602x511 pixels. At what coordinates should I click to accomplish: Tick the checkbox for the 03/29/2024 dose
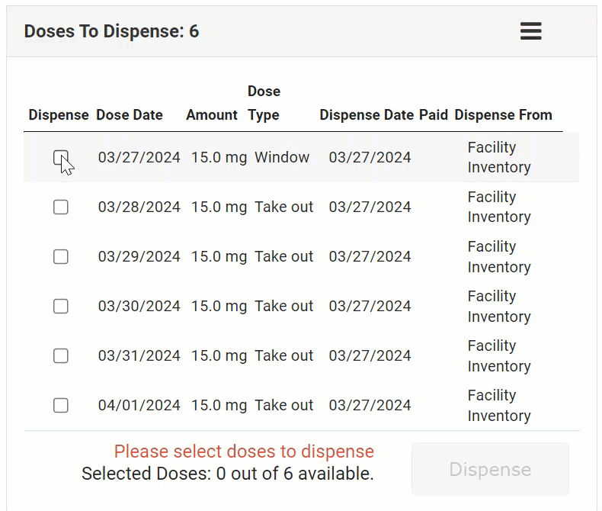(61, 257)
